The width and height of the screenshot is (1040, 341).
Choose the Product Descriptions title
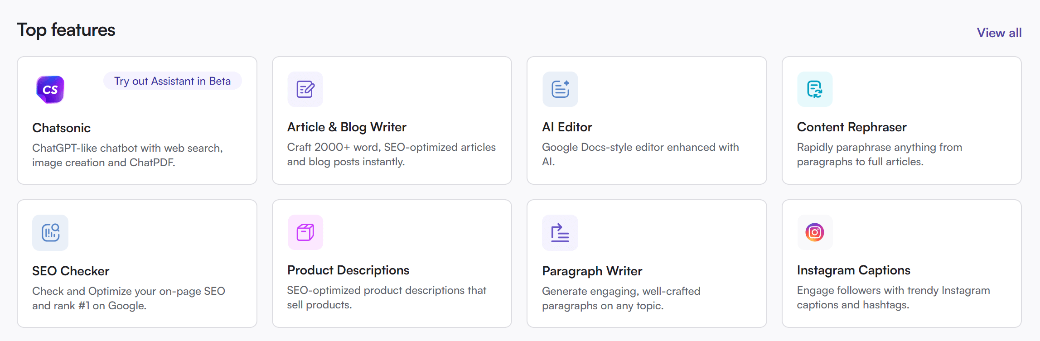(x=348, y=270)
